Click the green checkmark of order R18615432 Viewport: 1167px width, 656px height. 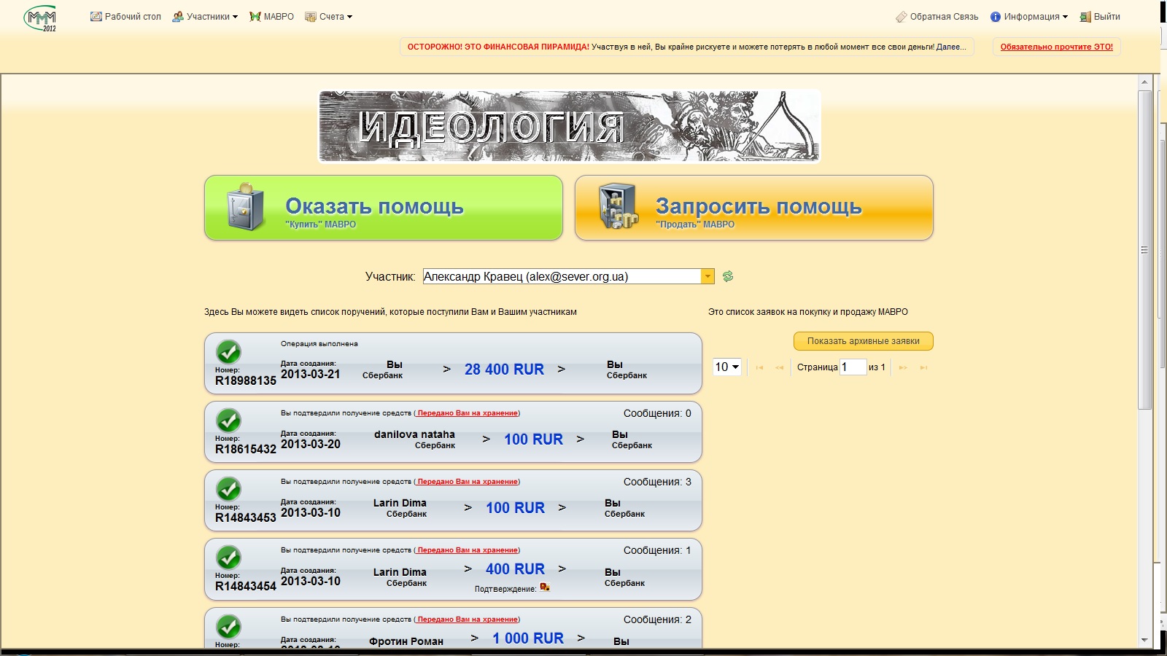point(229,421)
